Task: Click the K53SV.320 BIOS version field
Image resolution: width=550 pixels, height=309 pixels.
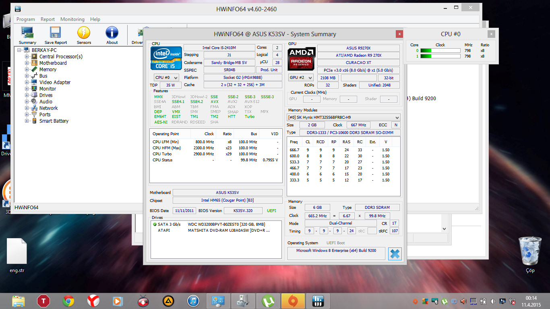Action: [244, 210]
